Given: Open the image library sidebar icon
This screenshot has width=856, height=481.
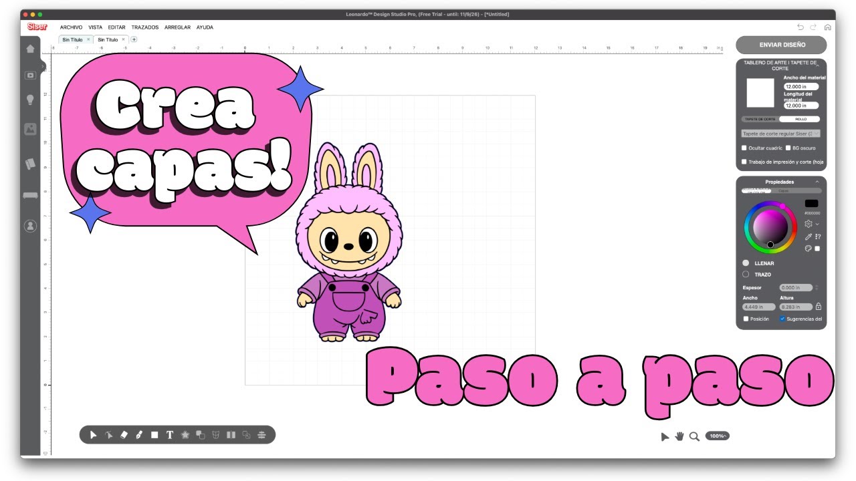Looking at the screenshot, I should 30,130.
